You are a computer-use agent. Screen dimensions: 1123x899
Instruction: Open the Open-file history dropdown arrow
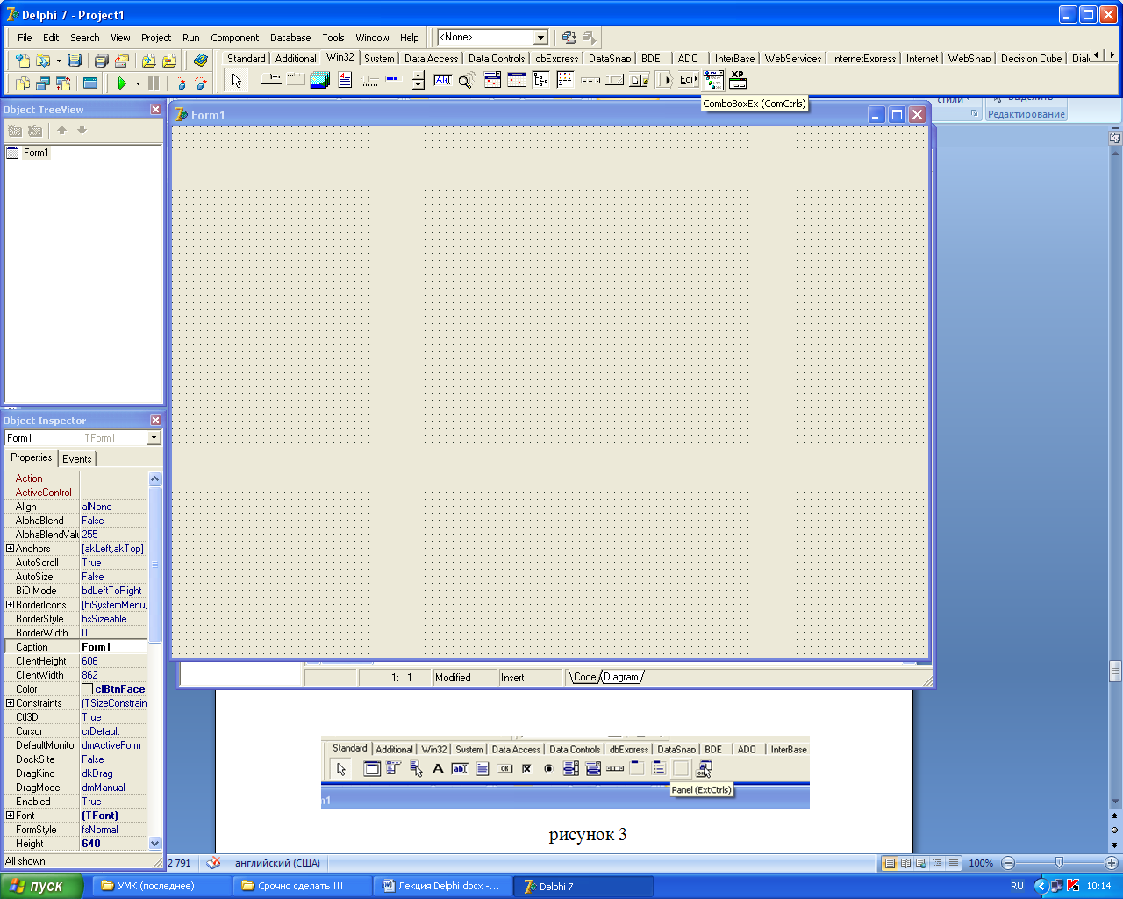(x=59, y=61)
